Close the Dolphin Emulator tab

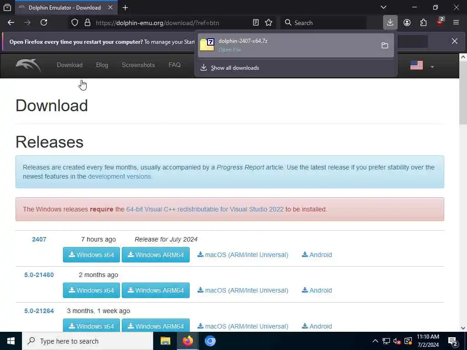pos(110,7)
